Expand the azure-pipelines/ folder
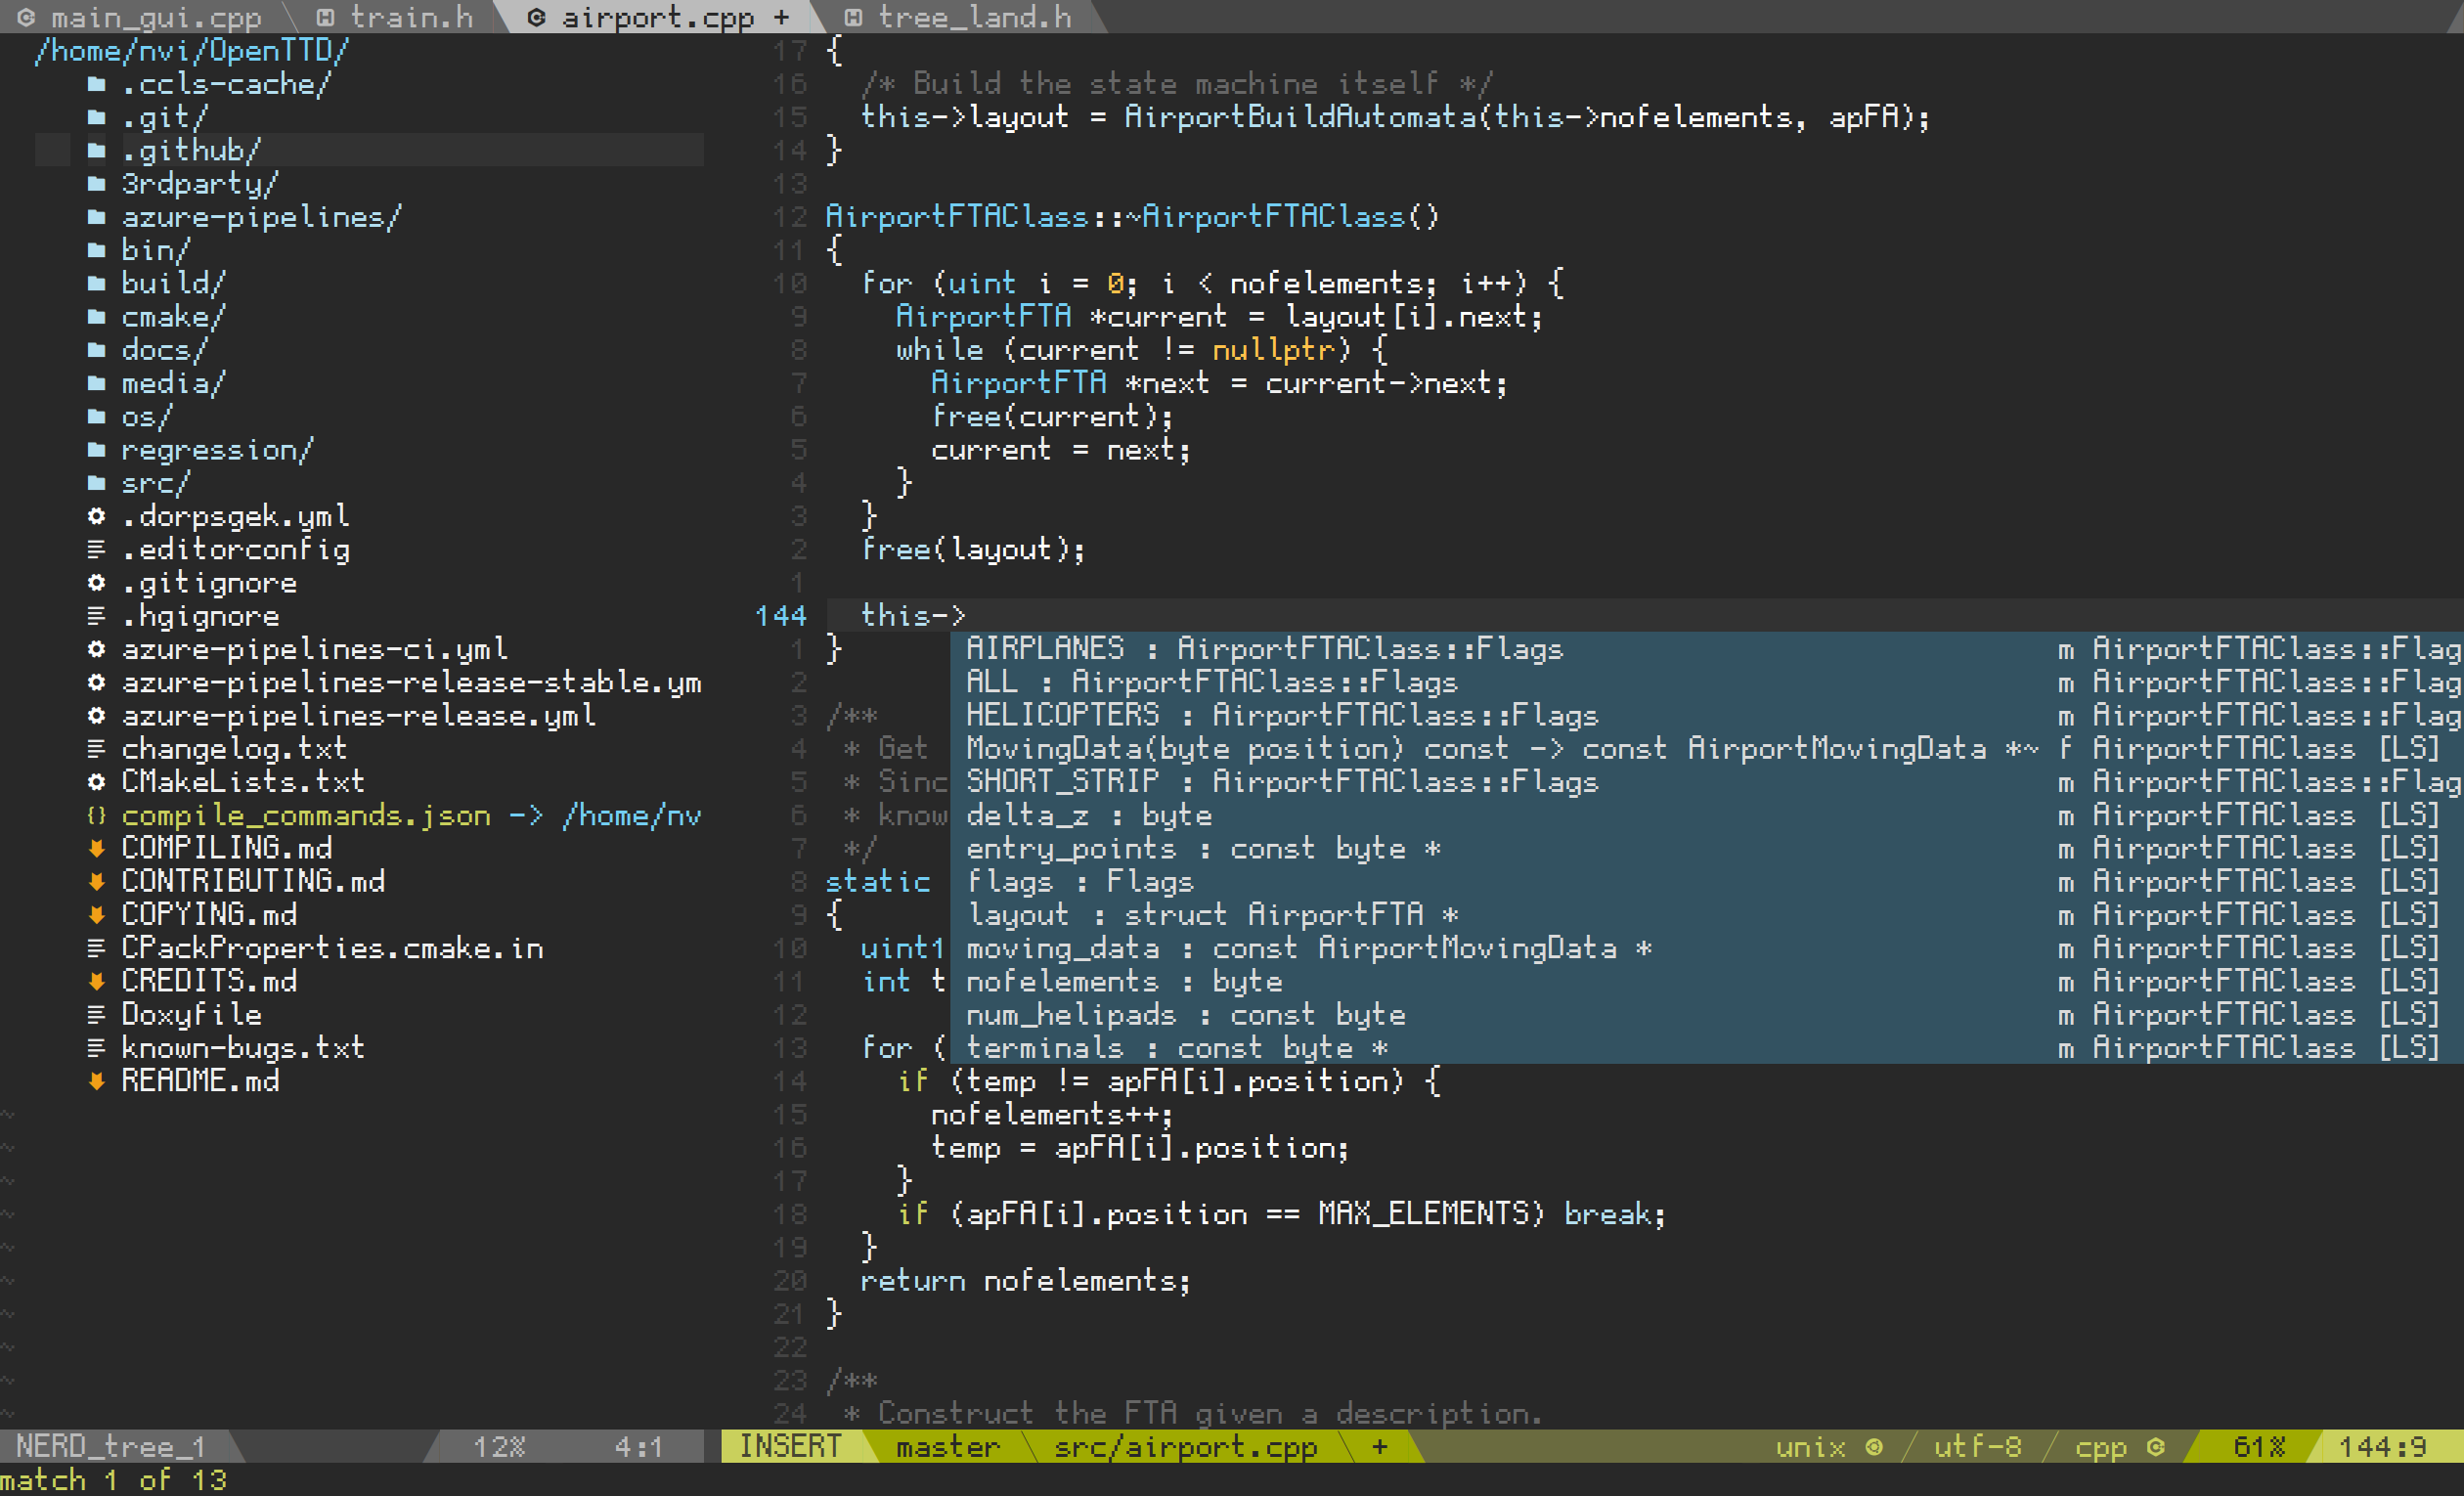This screenshot has height=1496, width=2464. tap(261, 217)
